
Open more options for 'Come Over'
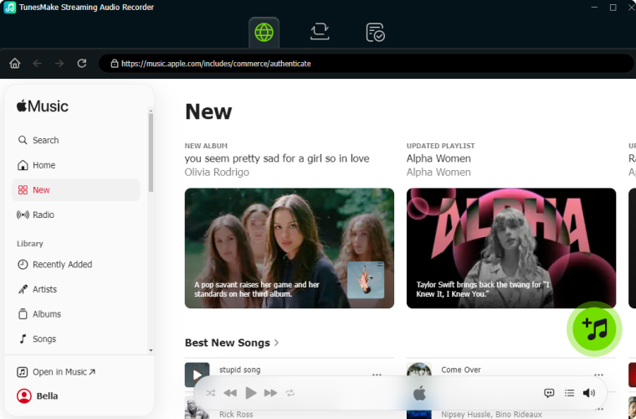(598, 375)
